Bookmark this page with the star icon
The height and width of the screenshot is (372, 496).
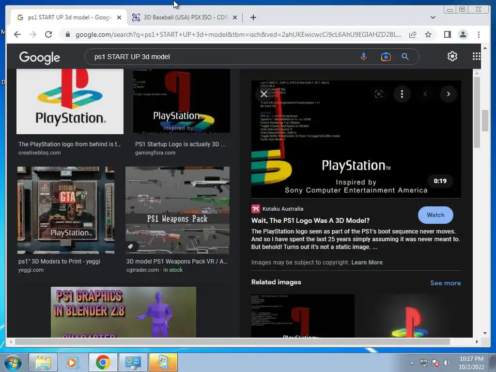pos(428,34)
